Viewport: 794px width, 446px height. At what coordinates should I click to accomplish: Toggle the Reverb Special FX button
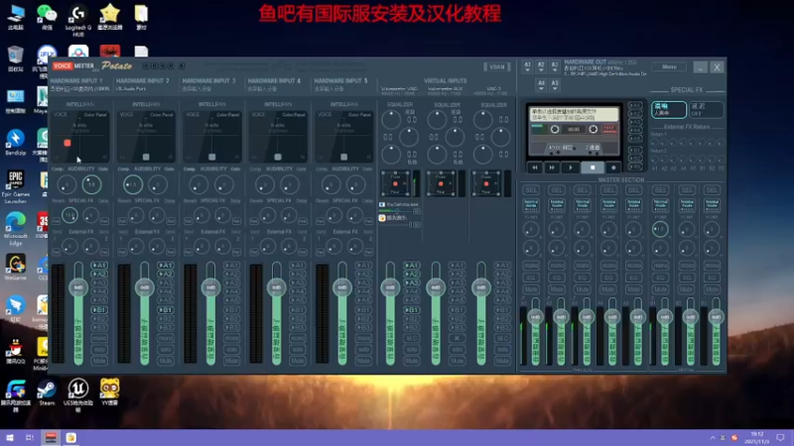pyautogui.click(x=668, y=110)
